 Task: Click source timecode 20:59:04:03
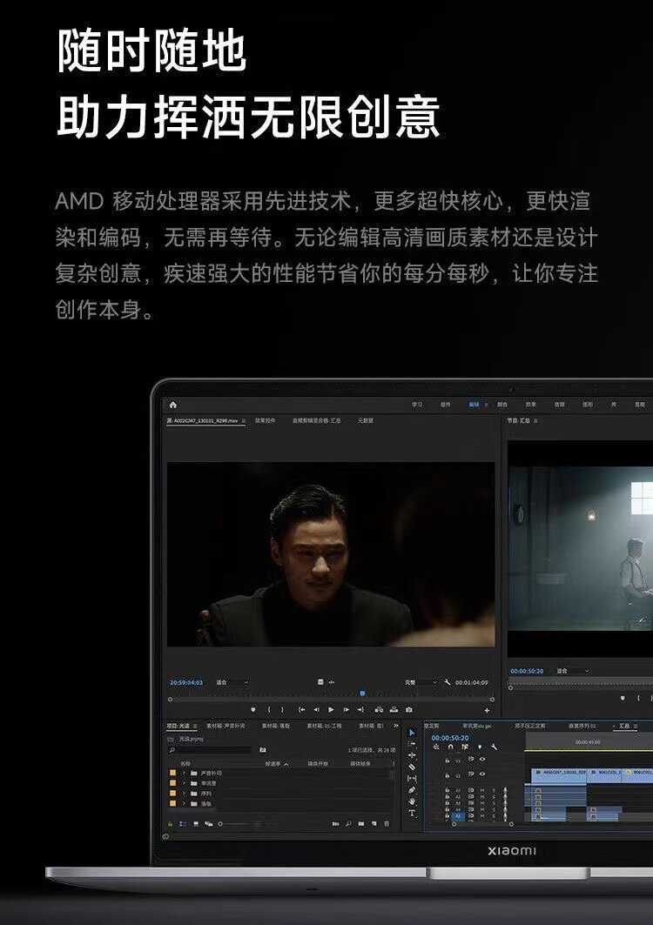click(186, 682)
